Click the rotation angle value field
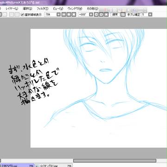Viewport: 167px width, 167px height. [x=83, y=14]
